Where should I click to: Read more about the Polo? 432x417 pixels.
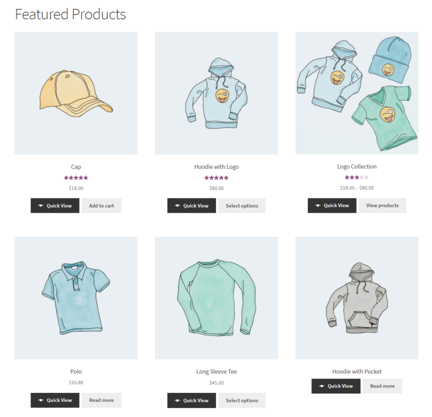point(101,400)
